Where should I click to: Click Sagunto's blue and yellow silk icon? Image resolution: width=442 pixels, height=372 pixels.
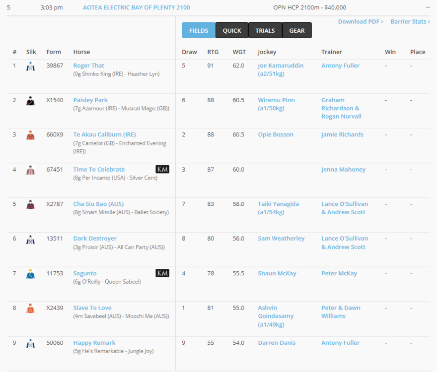(x=31, y=274)
